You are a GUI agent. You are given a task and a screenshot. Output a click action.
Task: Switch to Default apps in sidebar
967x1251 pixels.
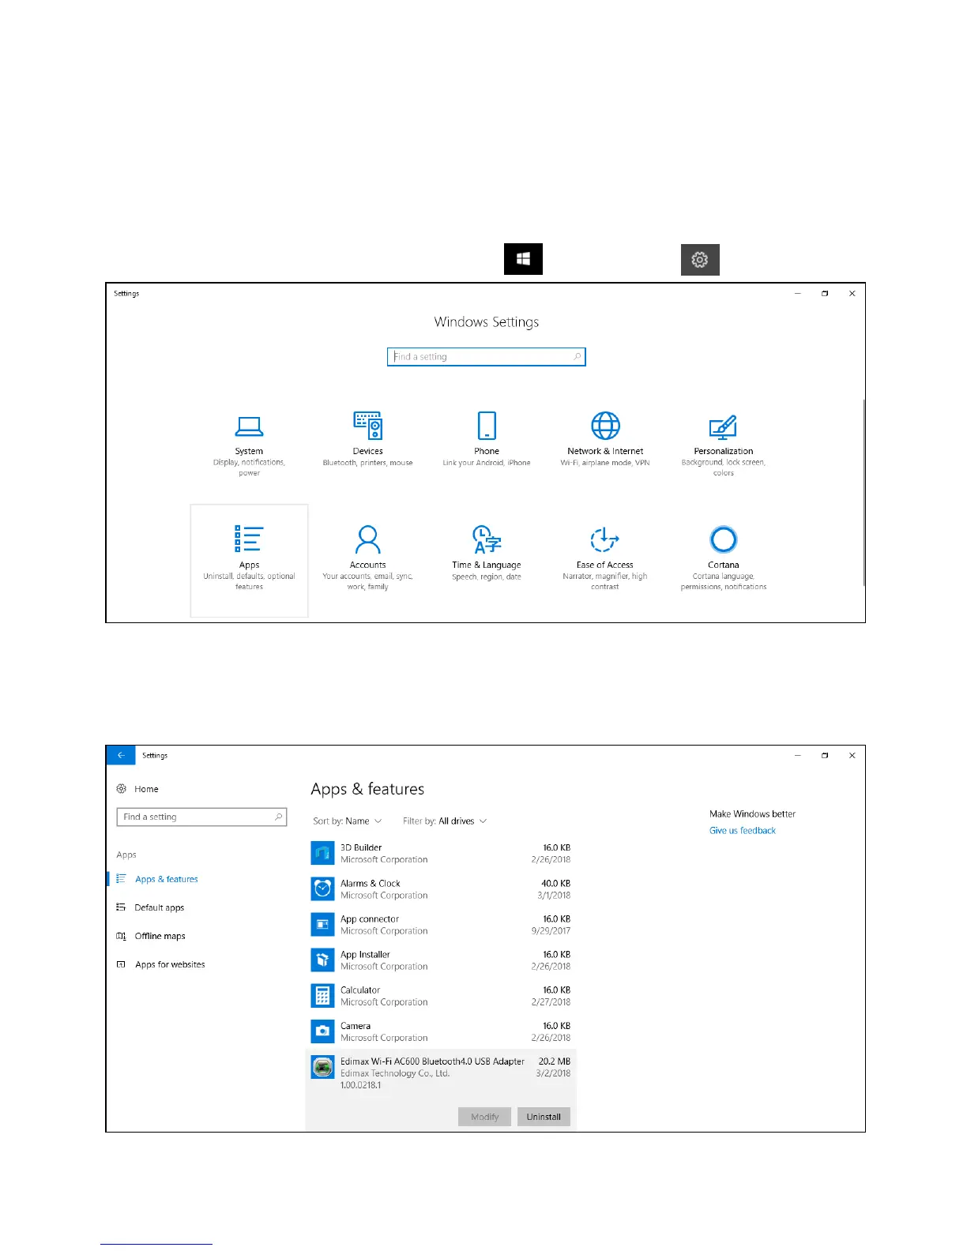pos(151,907)
